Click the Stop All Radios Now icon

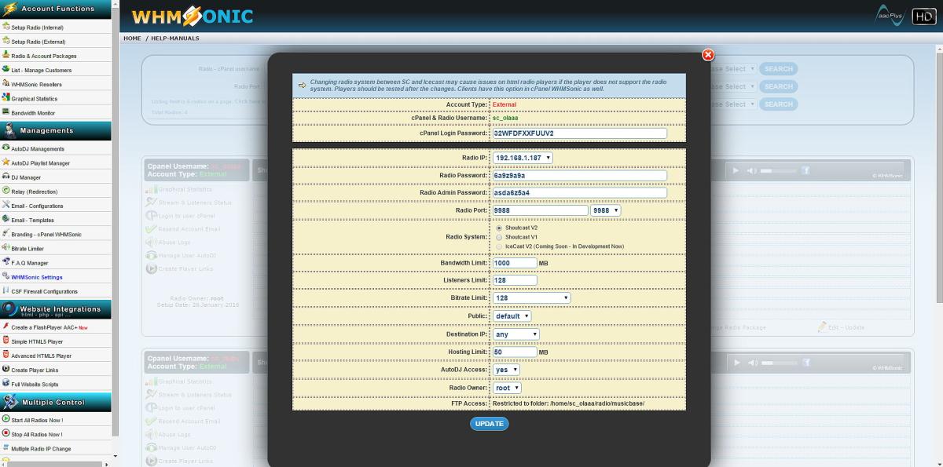coord(6,434)
